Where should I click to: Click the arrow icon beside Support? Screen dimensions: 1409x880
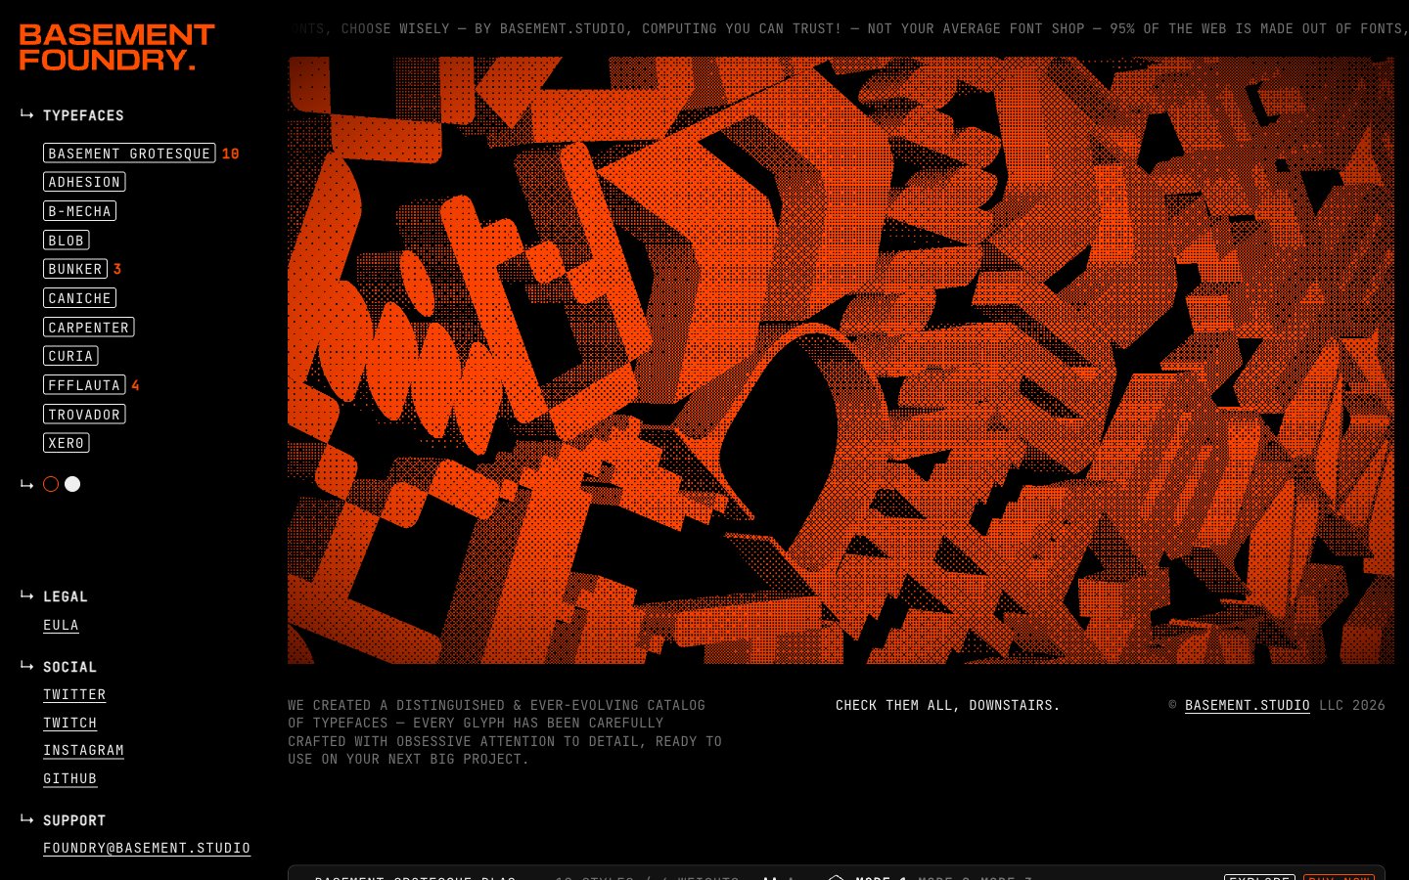[x=27, y=819]
